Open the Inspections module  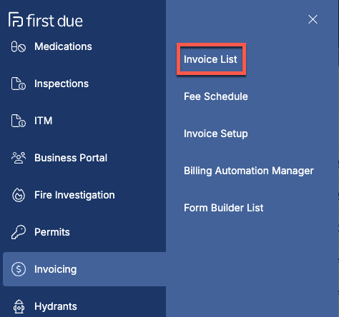coord(62,84)
